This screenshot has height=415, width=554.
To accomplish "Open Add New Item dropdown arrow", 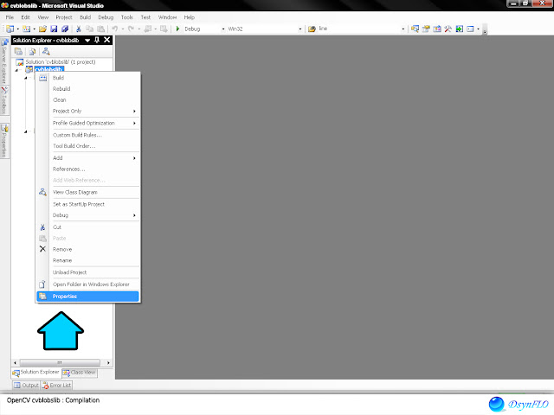I will pos(34,29).
